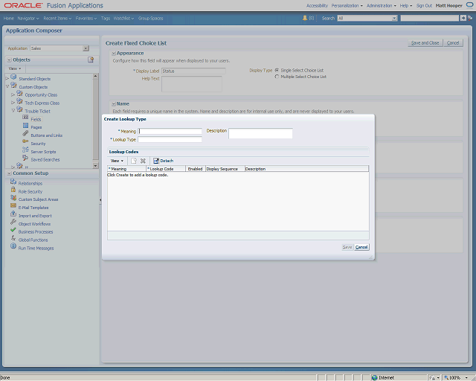Click the Sign Out link

(424, 5)
